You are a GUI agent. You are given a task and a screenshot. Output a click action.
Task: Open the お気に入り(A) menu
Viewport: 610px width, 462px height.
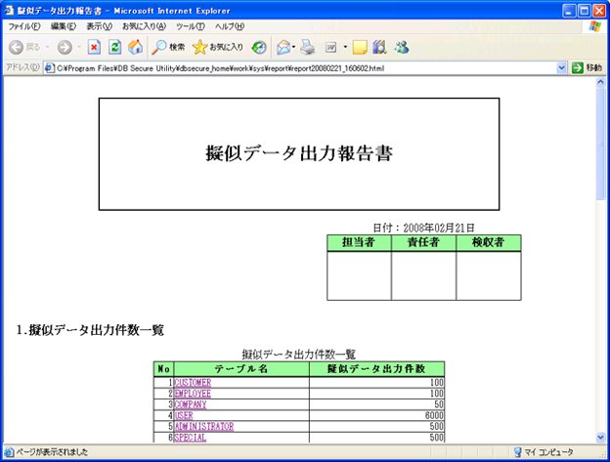pos(144,26)
